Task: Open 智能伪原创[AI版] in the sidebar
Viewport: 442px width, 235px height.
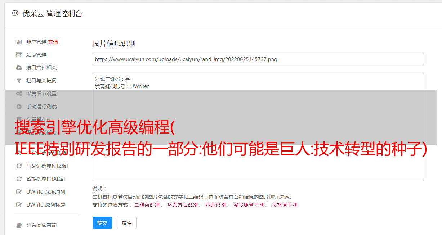Action: tap(46, 179)
